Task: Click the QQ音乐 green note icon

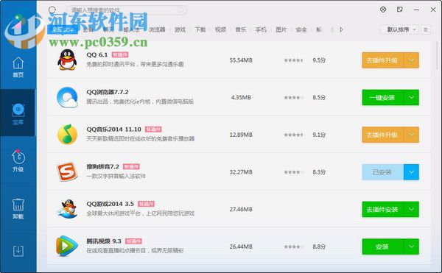Action: click(x=67, y=135)
